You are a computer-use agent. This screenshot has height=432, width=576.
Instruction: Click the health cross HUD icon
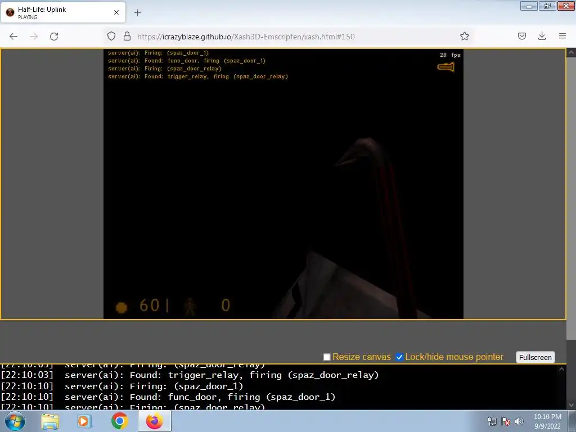click(x=121, y=307)
